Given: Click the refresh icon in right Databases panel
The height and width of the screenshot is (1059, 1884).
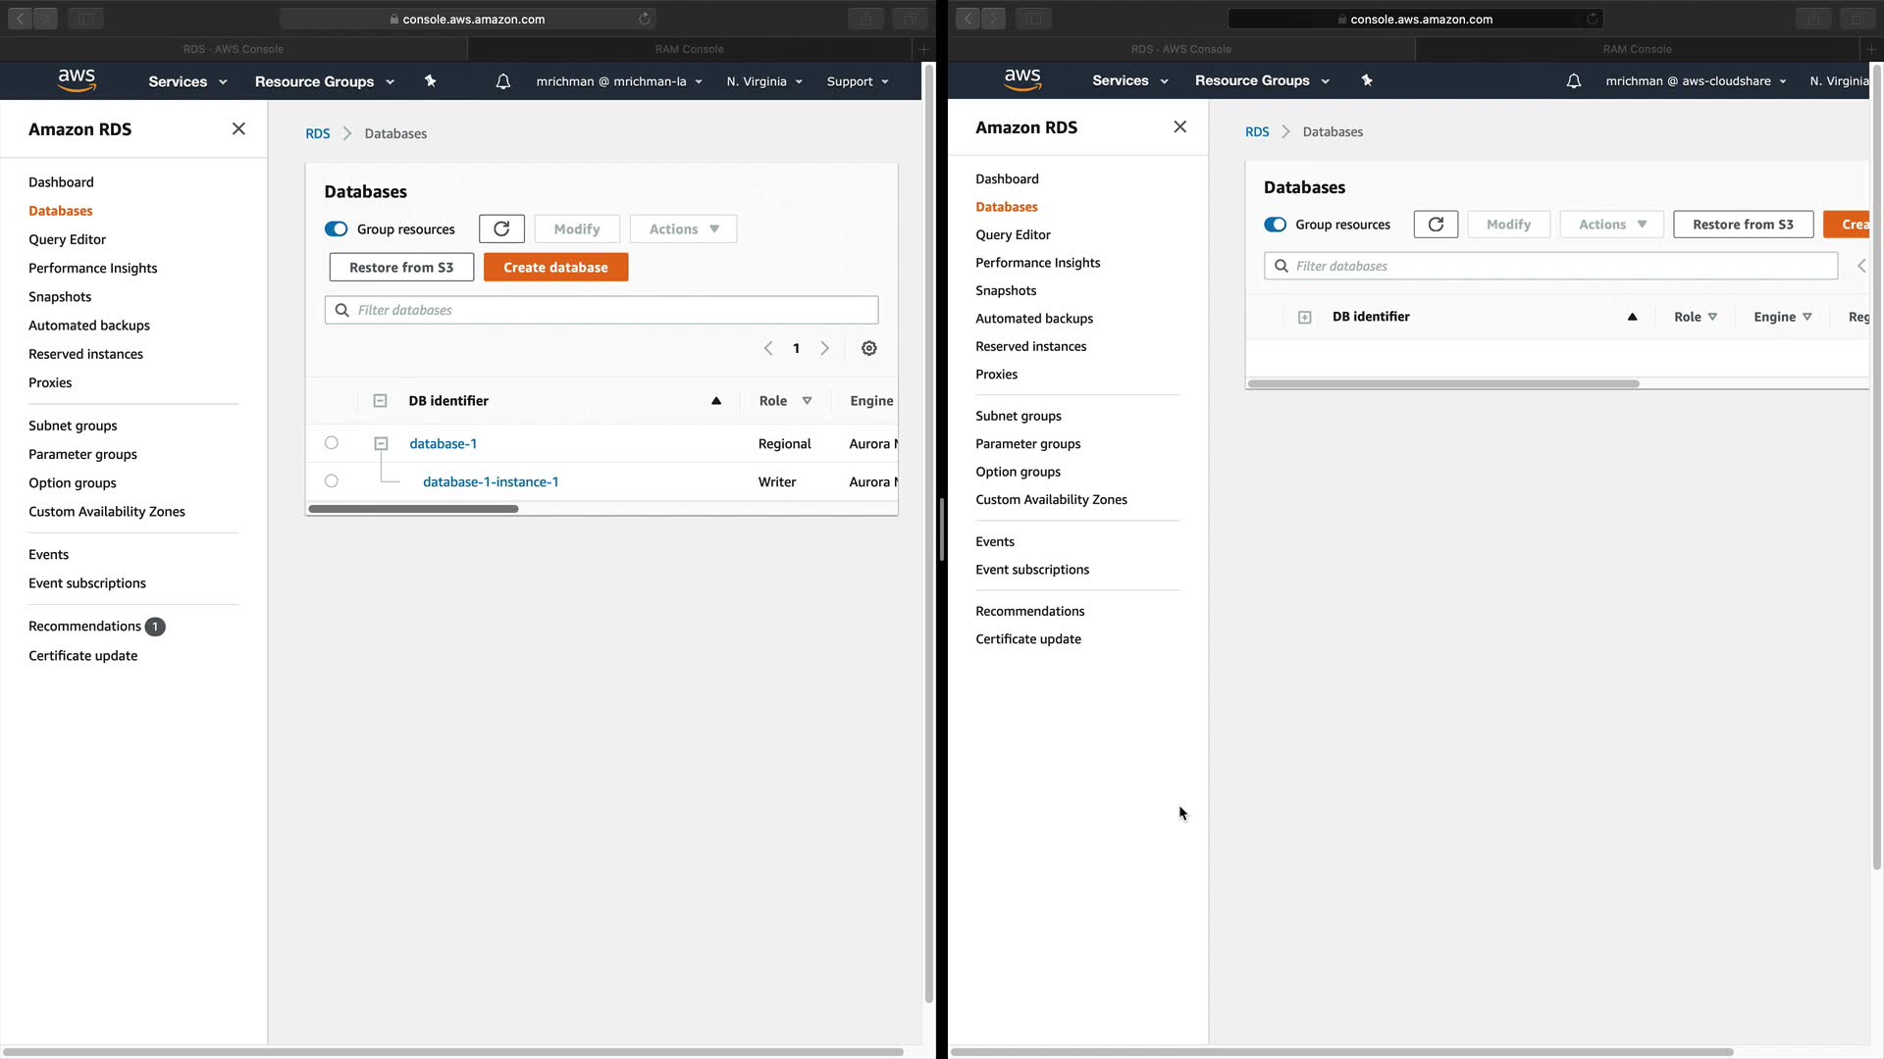Looking at the screenshot, I should (1436, 225).
